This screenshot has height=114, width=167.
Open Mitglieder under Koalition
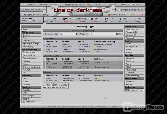tap(134, 61)
